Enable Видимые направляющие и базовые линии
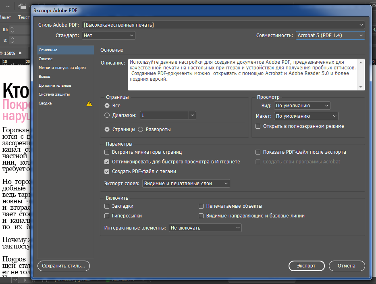The height and width of the screenshot is (284, 376). (201, 216)
